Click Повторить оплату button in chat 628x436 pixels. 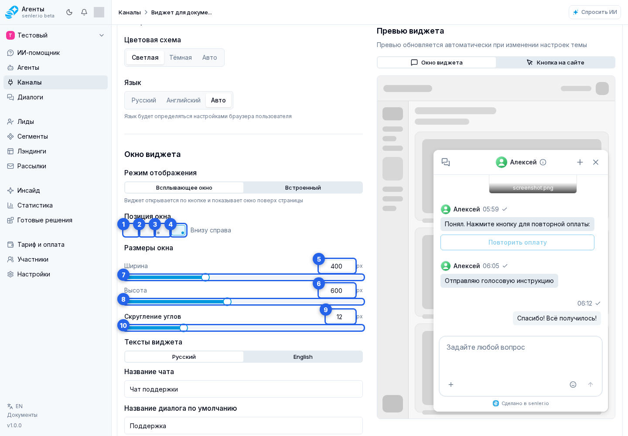517,242
